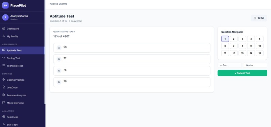Open the Skill Gaps analytics page
The height and width of the screenshot is (127, 271).
click(x=22, y=124)
